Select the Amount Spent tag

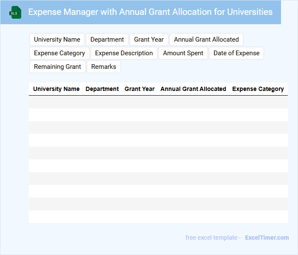(183, 53)
